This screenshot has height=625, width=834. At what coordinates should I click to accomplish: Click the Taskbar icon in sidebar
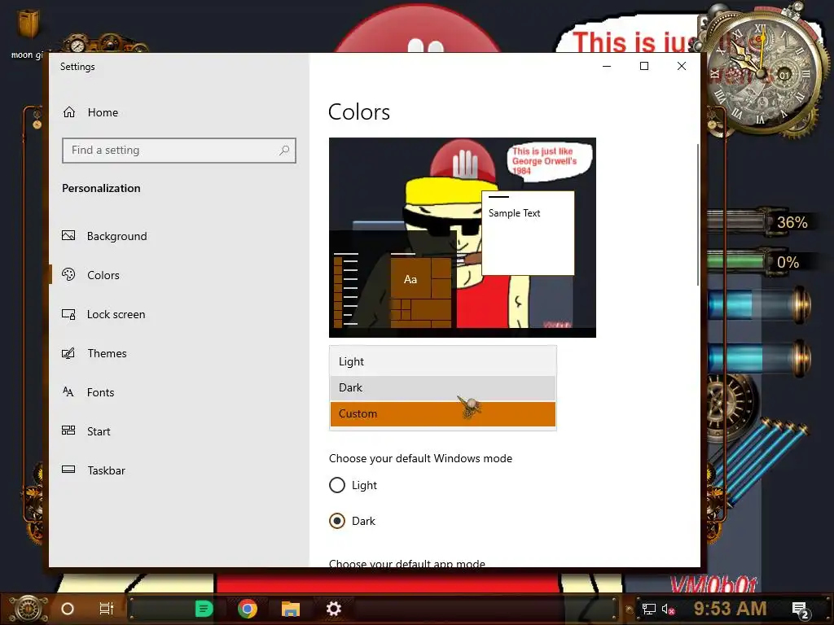tap(68, 470)
